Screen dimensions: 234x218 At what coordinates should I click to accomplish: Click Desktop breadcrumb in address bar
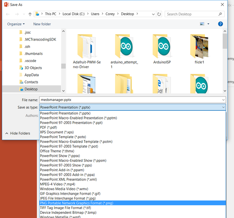point(128,14)
